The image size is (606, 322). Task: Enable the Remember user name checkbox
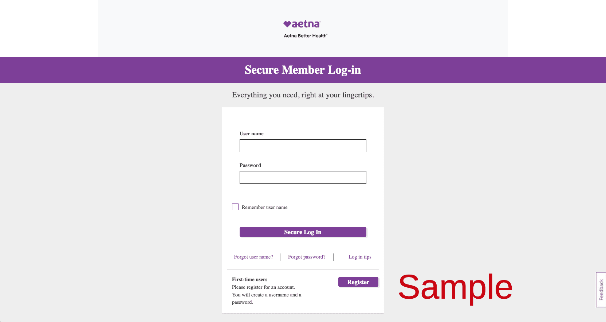pos(235,207)
